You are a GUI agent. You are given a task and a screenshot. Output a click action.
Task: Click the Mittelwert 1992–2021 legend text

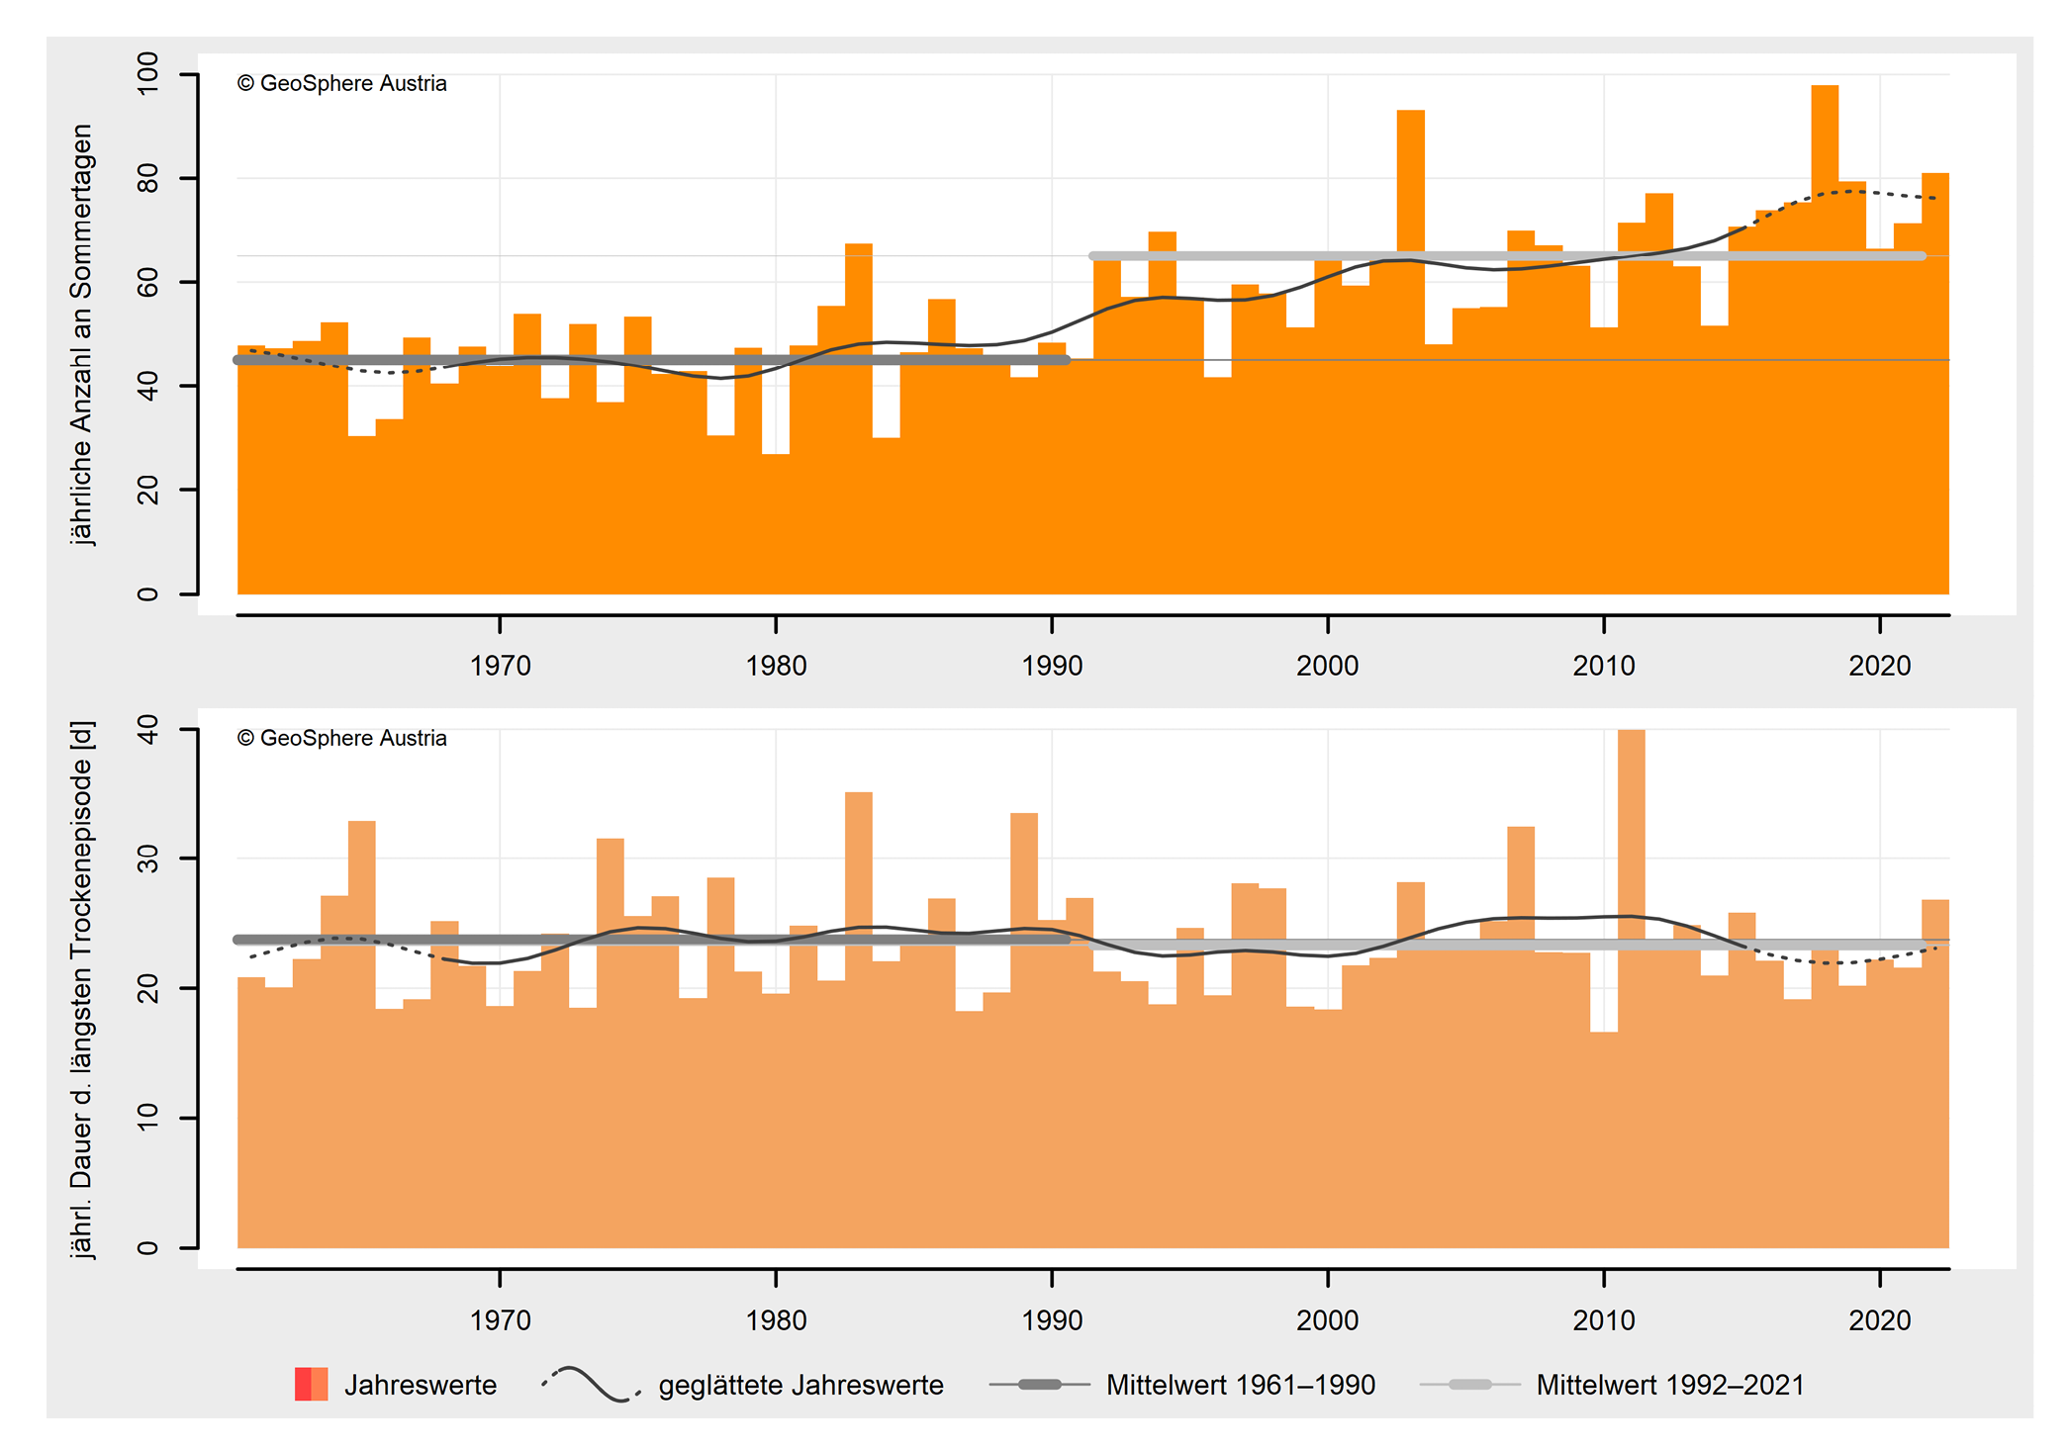pyautogui.click(x=1670, y=1385)
